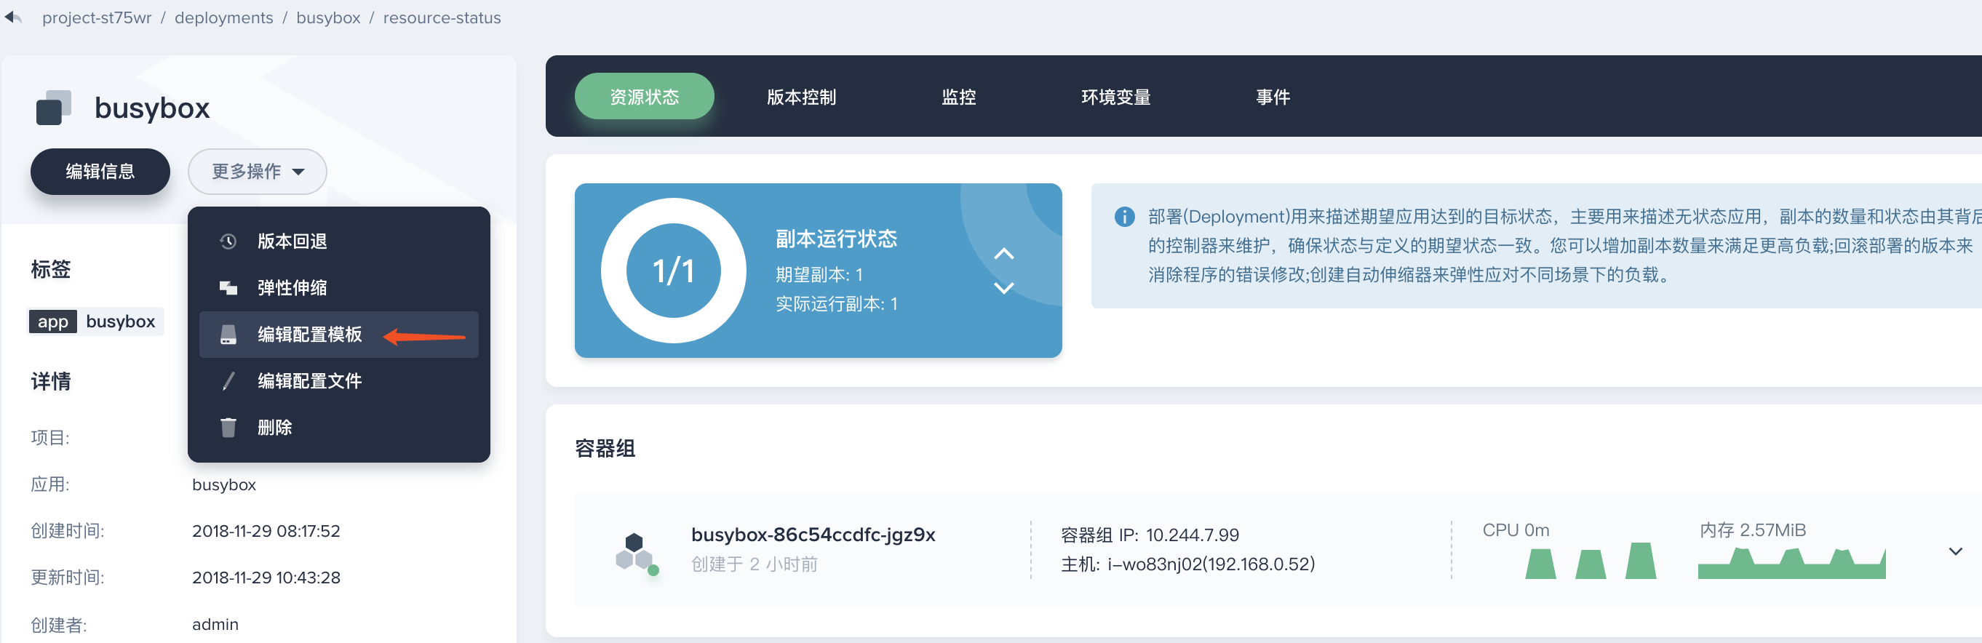Viewport: 1982px width, 643px height.
Task: Click the blue info icon in description box
Action: [1124, 217]
